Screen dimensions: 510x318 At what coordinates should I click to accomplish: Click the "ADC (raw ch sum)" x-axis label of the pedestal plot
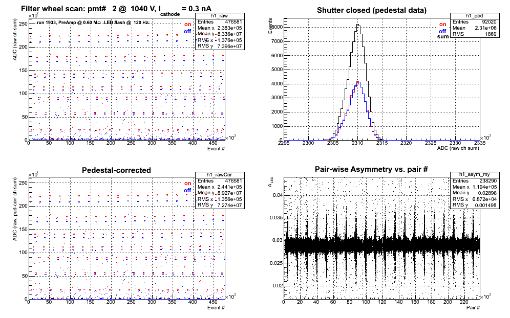[458, 148]
